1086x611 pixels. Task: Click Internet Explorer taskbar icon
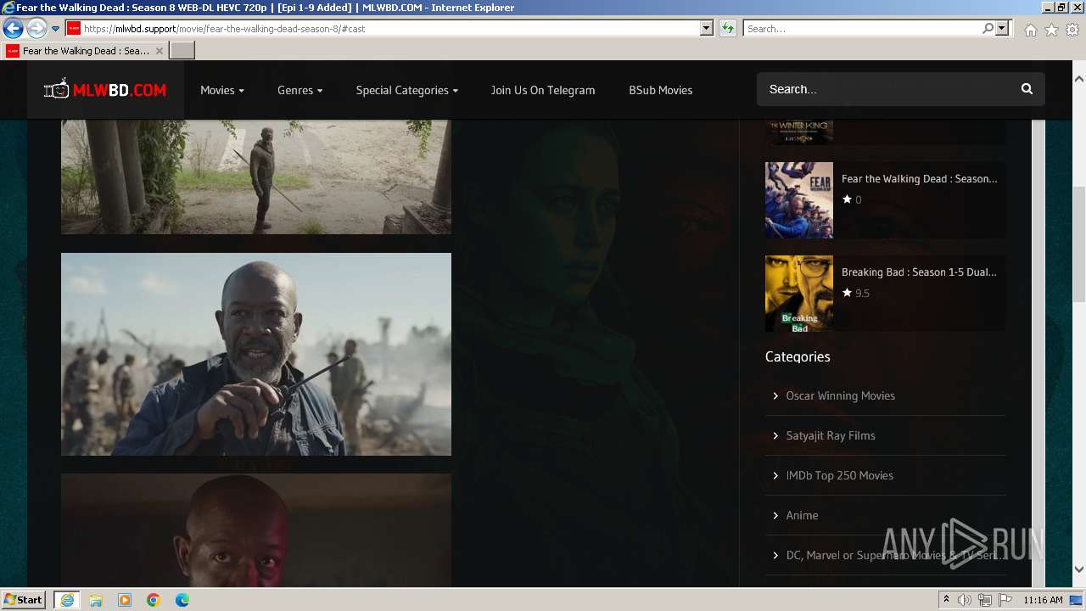66,600
